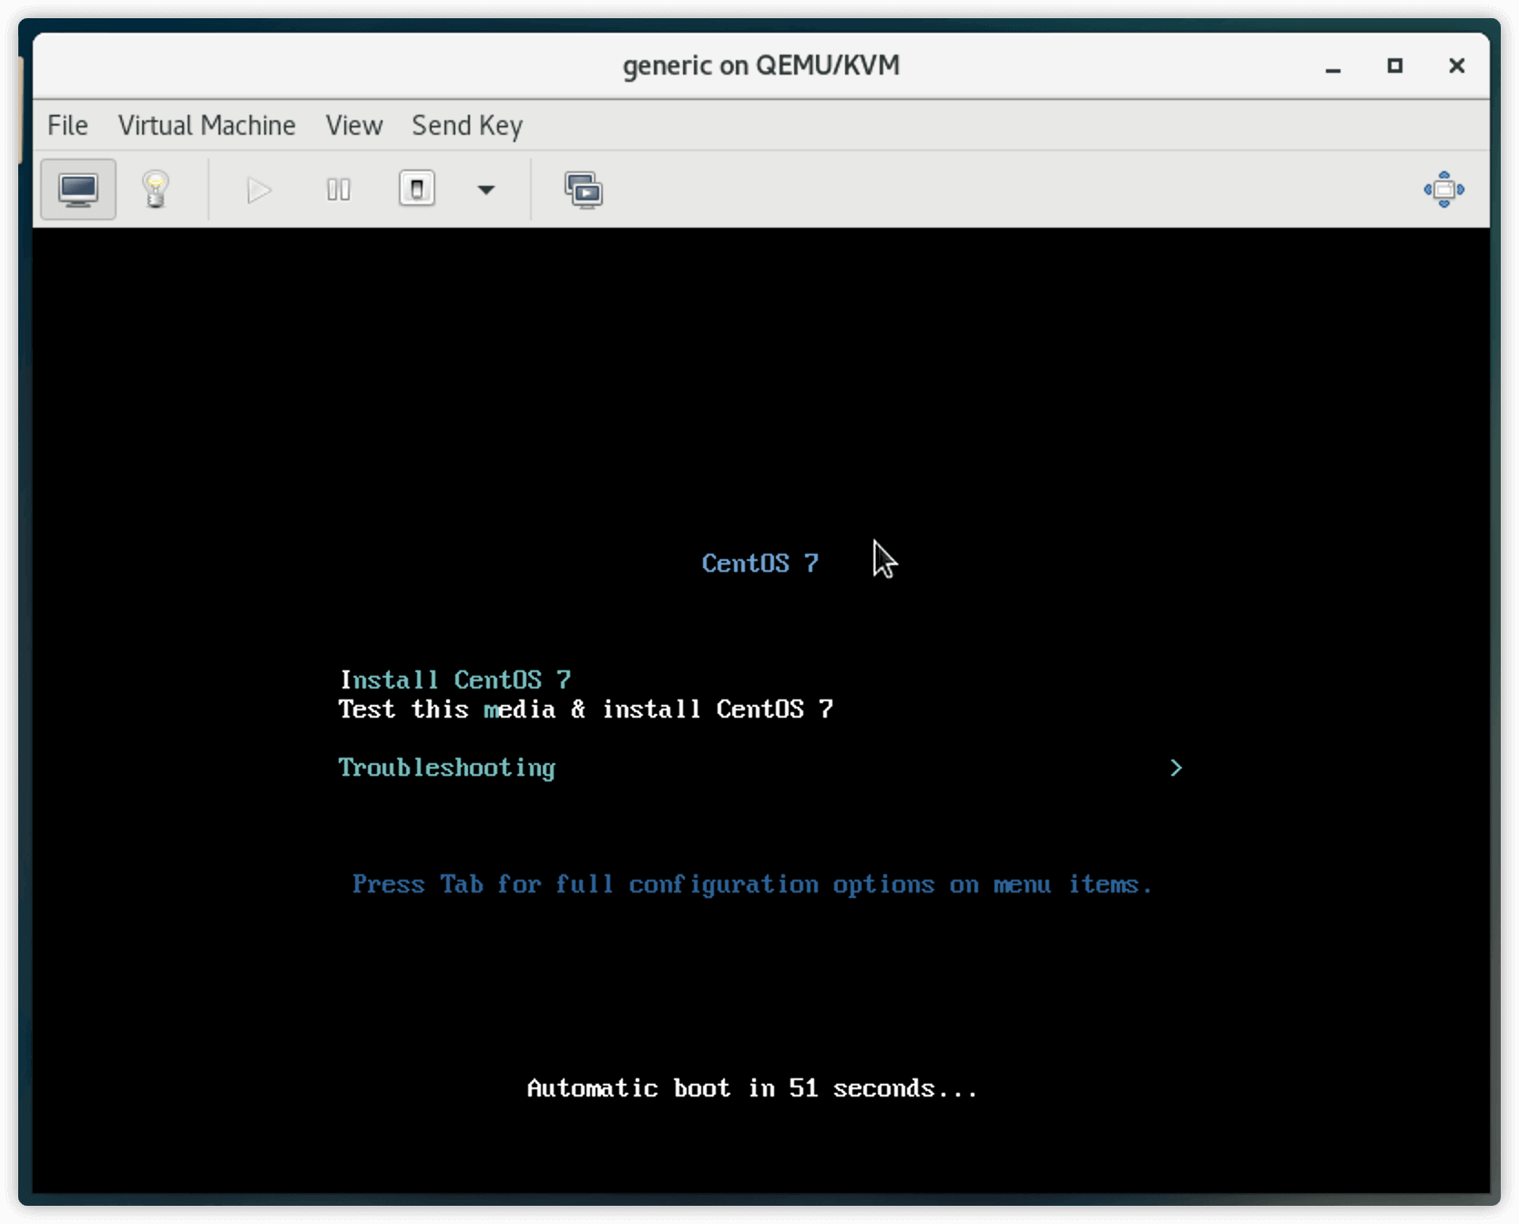Shut down the virtual machine
The image size is (1519, 1224).
tap(417, 189)
